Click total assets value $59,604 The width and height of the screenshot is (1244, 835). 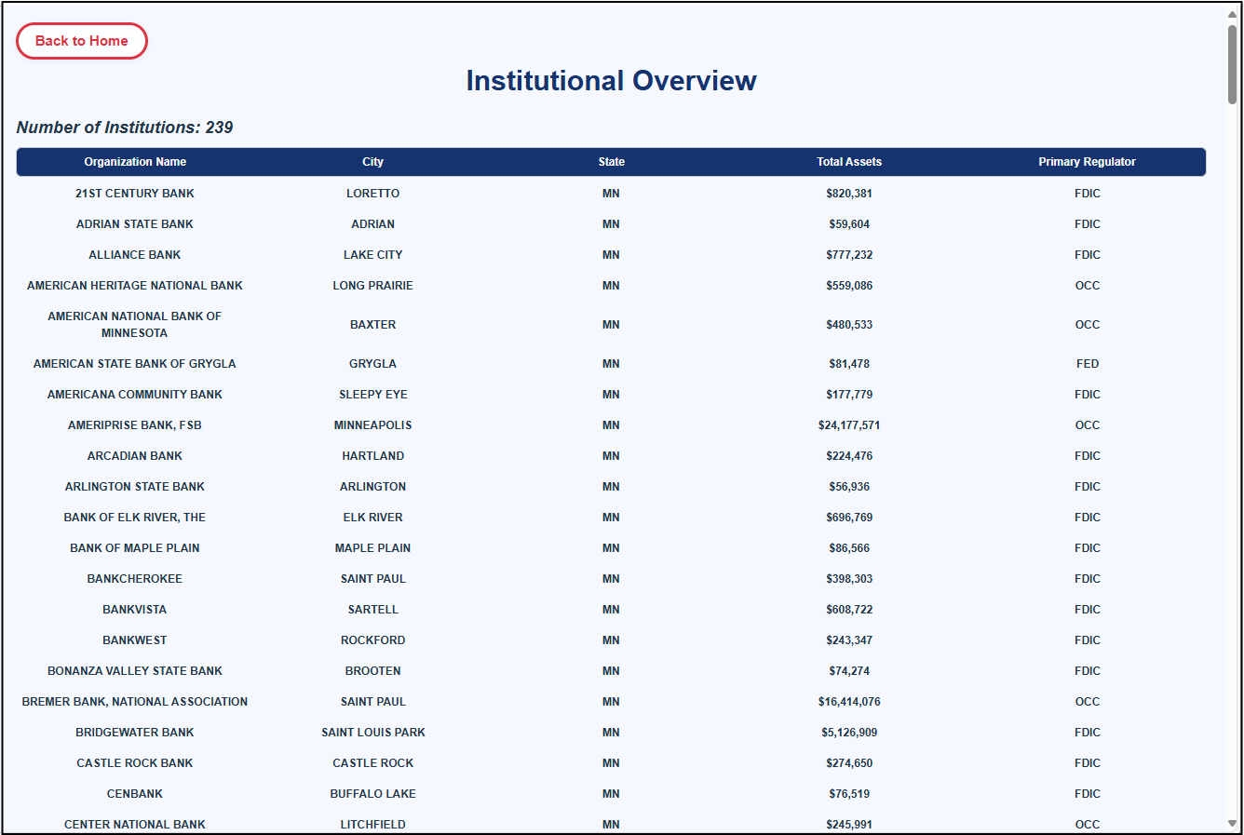(849, 224)
